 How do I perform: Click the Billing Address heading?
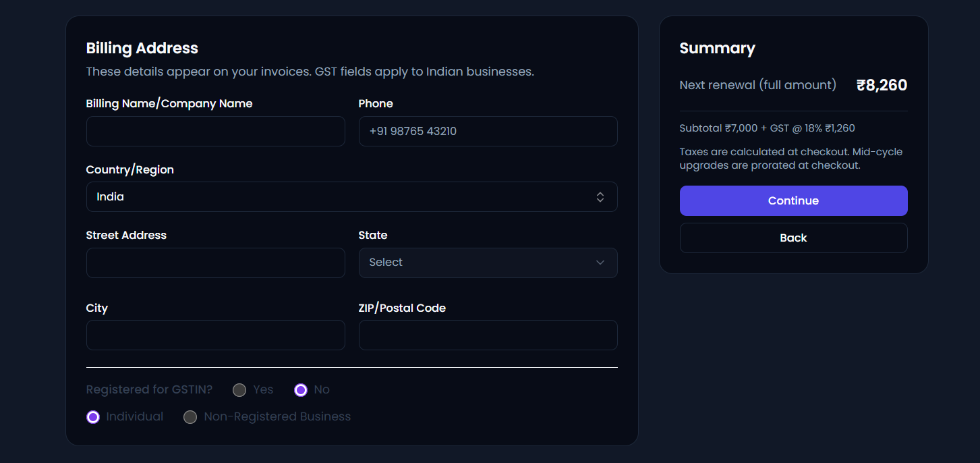(x=142, y=48)
